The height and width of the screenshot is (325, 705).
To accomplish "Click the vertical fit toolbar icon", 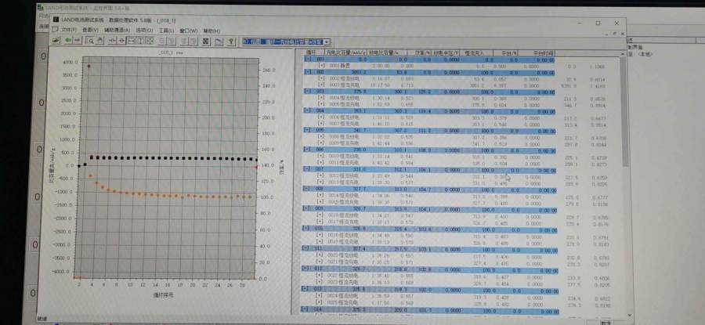I will [x=140, y=41].
